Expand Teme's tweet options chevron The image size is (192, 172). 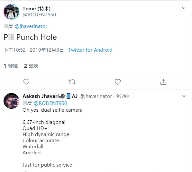point(184,8)
